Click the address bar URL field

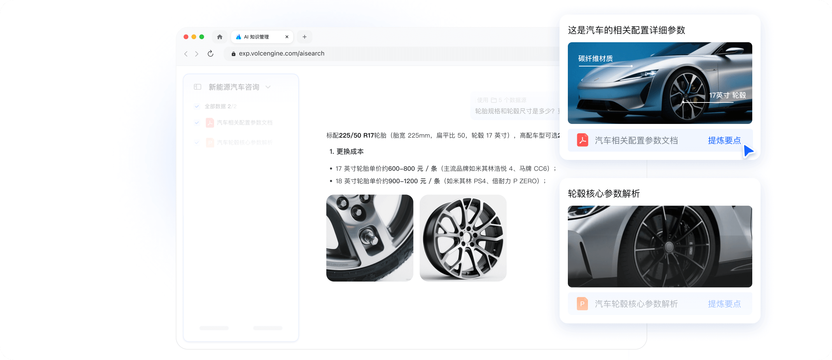(x=381, y=54)
